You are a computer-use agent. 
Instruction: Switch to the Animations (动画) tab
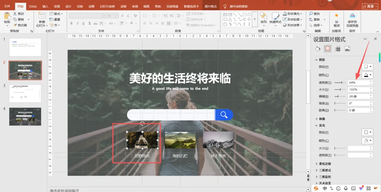(x=91, y=6)
